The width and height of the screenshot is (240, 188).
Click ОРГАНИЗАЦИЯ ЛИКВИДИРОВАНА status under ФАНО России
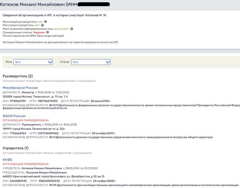point(25,120)
